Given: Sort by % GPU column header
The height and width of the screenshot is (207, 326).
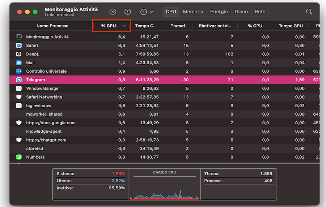Looking at the screenshot, I should coord(255,26).
